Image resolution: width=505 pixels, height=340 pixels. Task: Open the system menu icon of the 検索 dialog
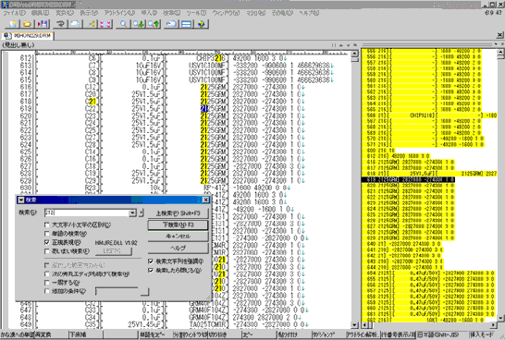point(21,200)
